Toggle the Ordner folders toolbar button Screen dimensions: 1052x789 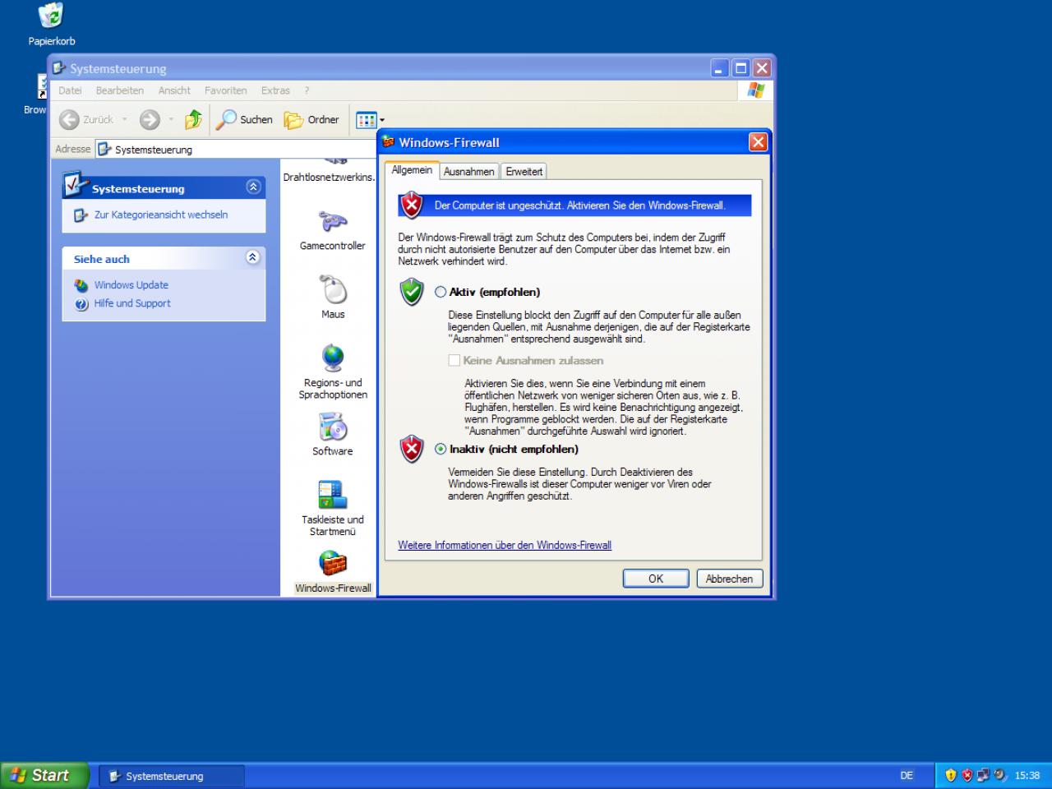[x=311, y=120]
